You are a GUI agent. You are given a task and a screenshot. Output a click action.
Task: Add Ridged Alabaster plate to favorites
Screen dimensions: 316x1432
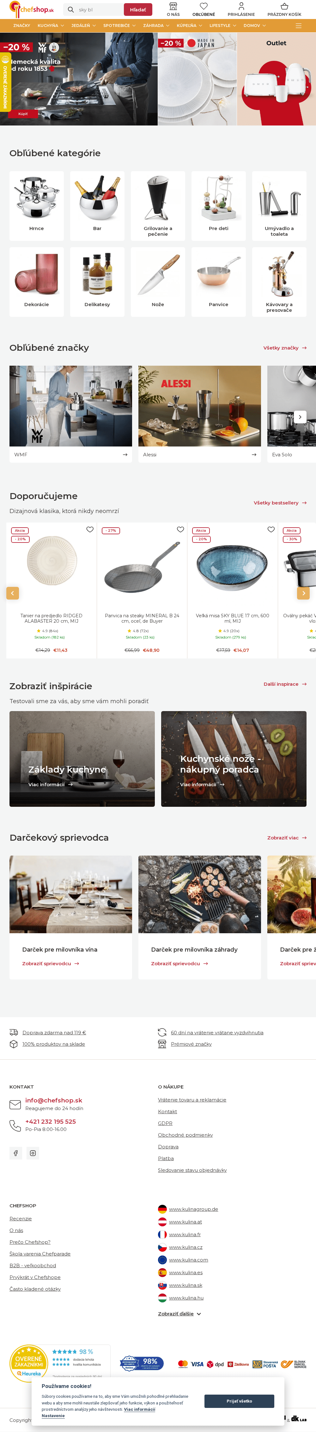point(90,529)
